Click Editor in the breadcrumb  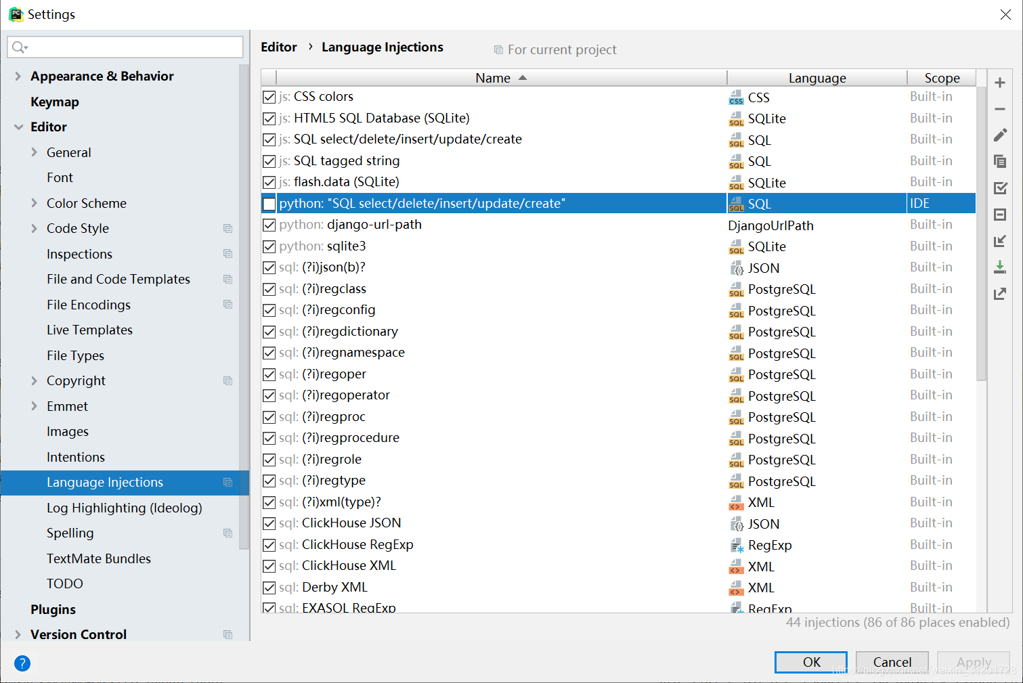279,47
